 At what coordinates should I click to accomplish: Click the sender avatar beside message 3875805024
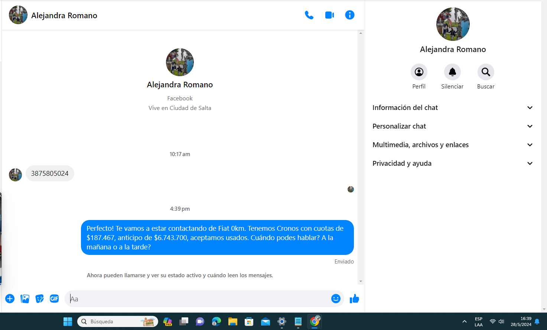pos(15,175)
